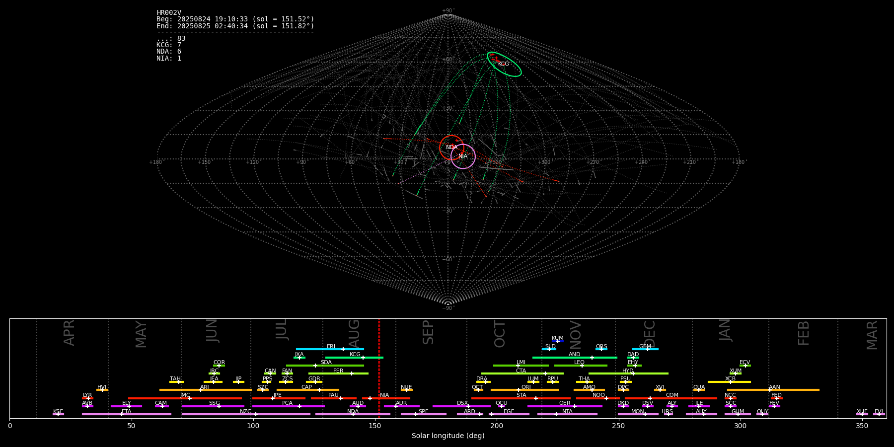894x447 pixels.
Task: Click the red dashed current solar longitude line
Action: point(379,368)
